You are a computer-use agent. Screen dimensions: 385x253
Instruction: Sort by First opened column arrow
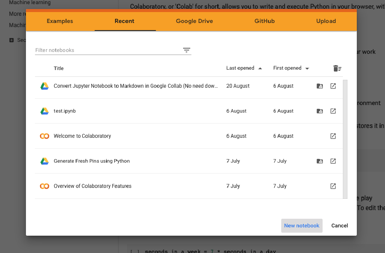[x=307, y=69]
